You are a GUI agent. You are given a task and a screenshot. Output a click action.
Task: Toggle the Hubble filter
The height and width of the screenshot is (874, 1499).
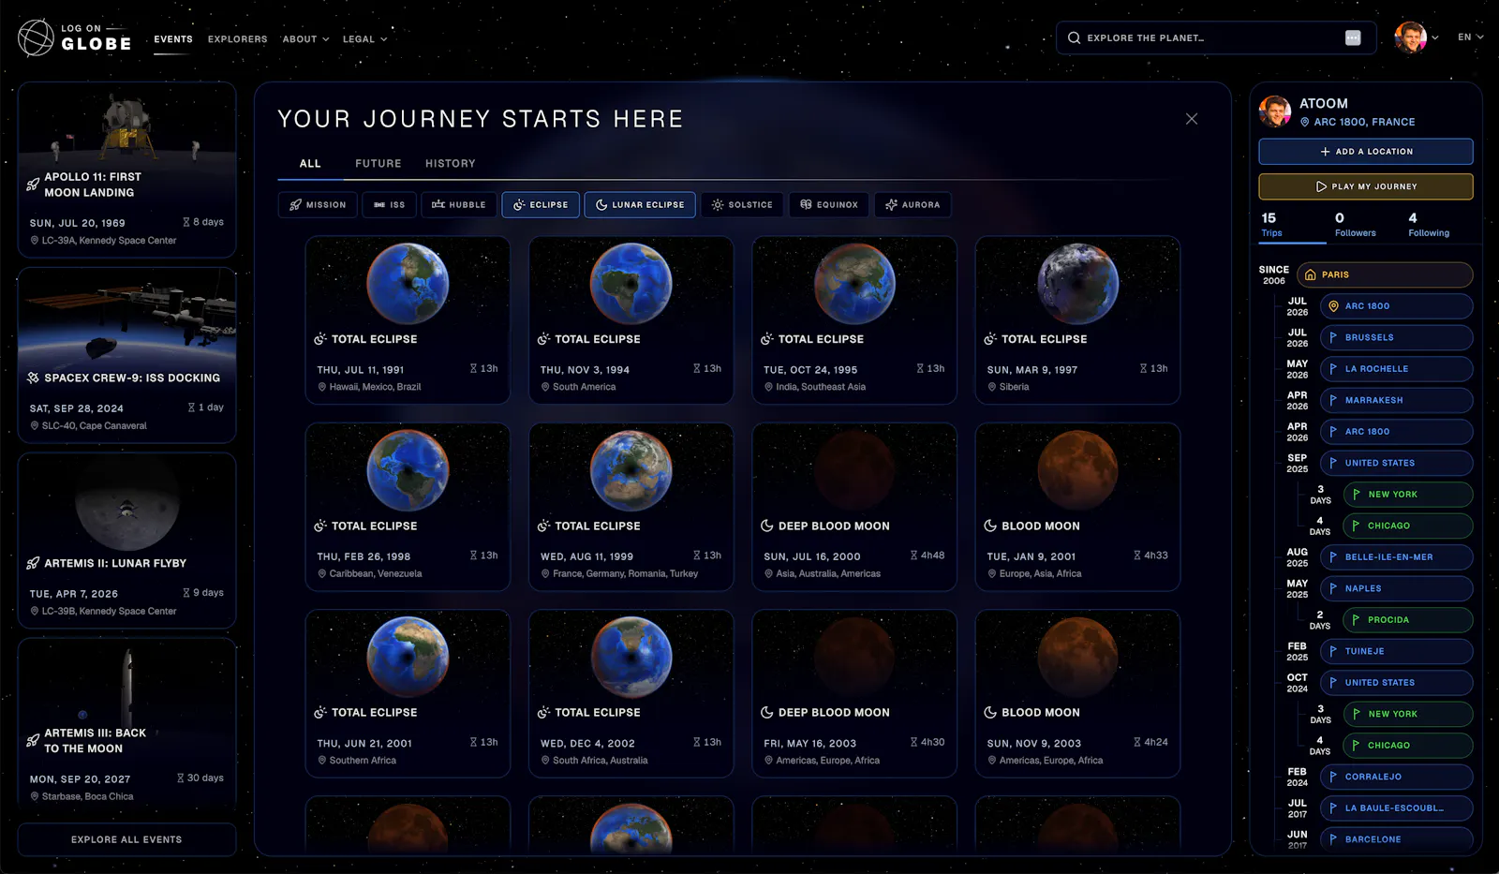click(x=458, y=205)
